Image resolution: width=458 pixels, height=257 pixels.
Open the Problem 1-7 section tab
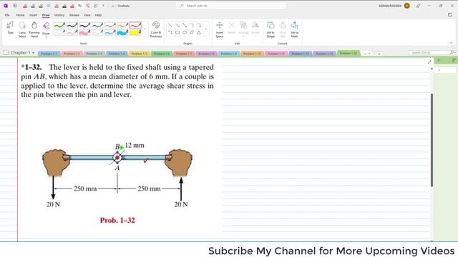click(x=184, y=54)
